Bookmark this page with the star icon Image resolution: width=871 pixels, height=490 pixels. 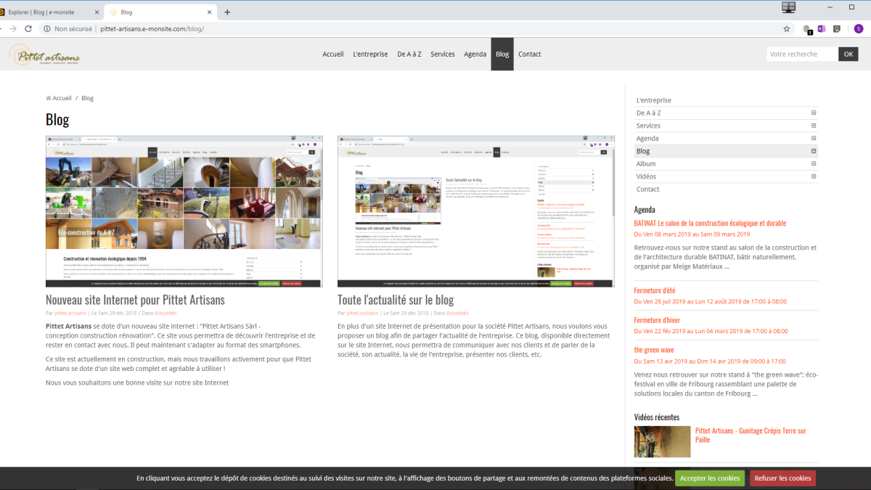(787, 29)
